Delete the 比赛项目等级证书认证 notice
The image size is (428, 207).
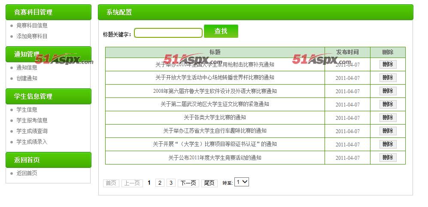(388, 144)
